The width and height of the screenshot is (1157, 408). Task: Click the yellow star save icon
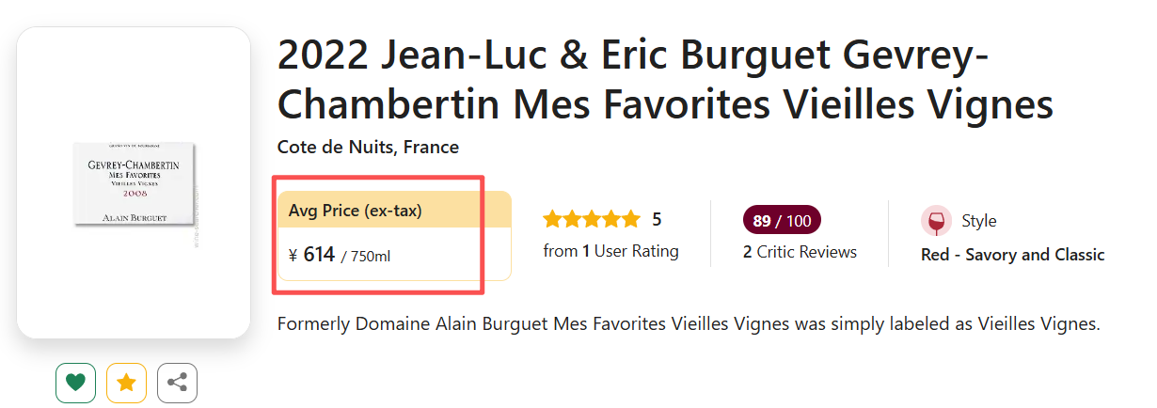[126, 383]
